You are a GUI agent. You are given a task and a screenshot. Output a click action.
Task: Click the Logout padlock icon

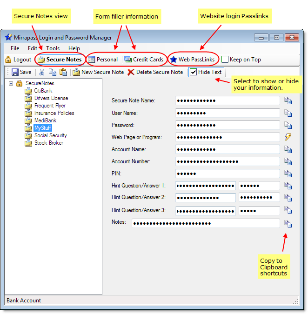pyautogui.click(x=8, y=60)
